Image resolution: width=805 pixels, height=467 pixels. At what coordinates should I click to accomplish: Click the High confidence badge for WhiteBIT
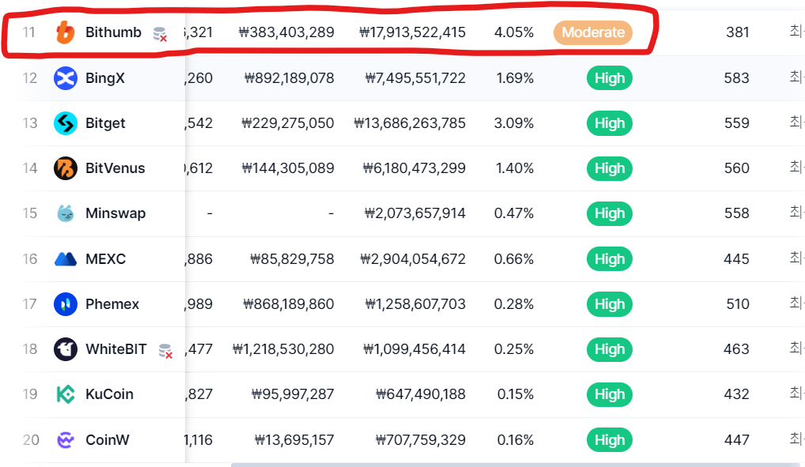pos(610,349)
